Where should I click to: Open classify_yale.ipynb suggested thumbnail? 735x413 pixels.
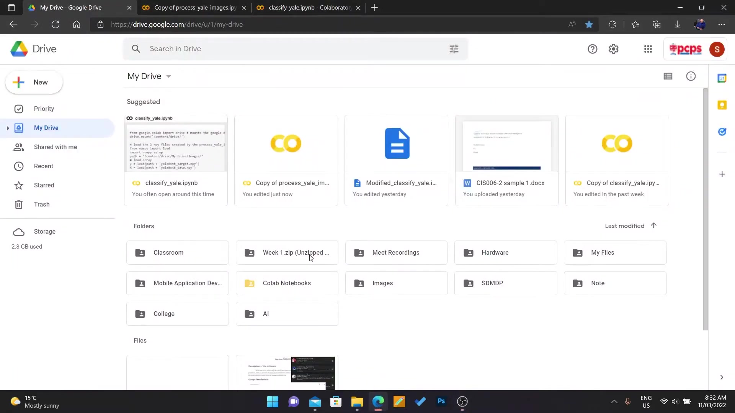click(x=176, y=144)
